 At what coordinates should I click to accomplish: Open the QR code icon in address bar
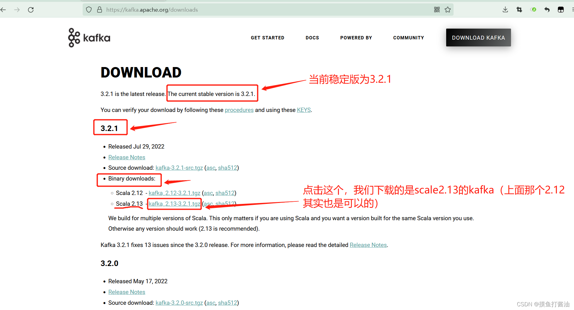(x=437, y=10)
